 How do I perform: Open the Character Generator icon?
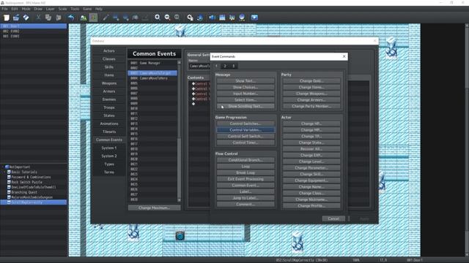click(232, 18)
